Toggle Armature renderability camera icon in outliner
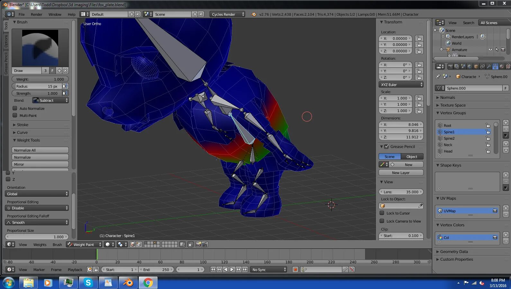This screenshot has height=289, width=511. [x=503, y=49]
